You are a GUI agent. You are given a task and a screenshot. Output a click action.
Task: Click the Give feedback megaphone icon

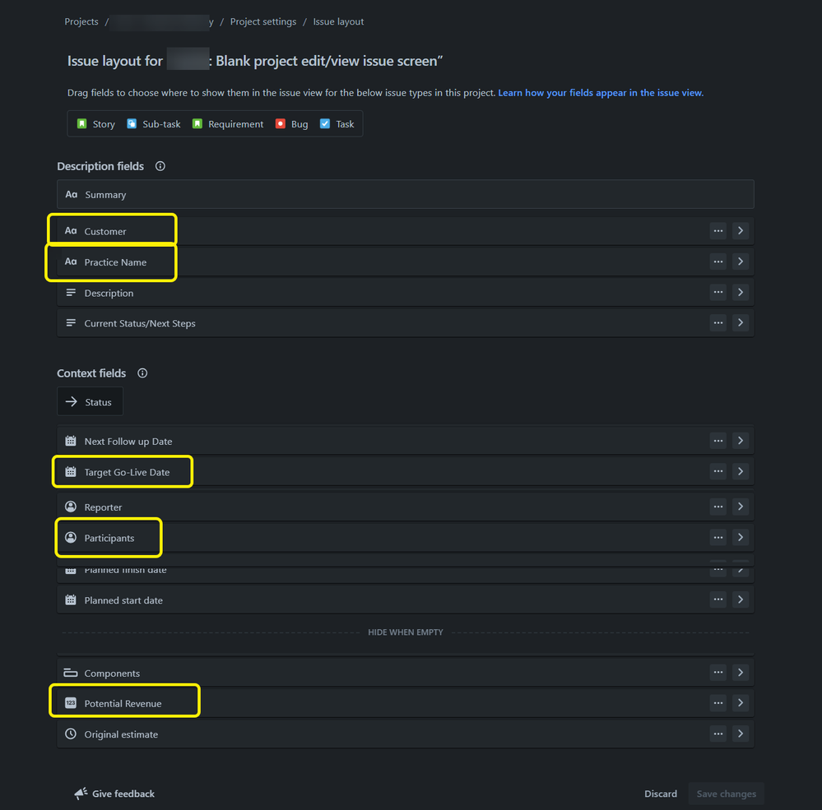click(x=80, y=793)
